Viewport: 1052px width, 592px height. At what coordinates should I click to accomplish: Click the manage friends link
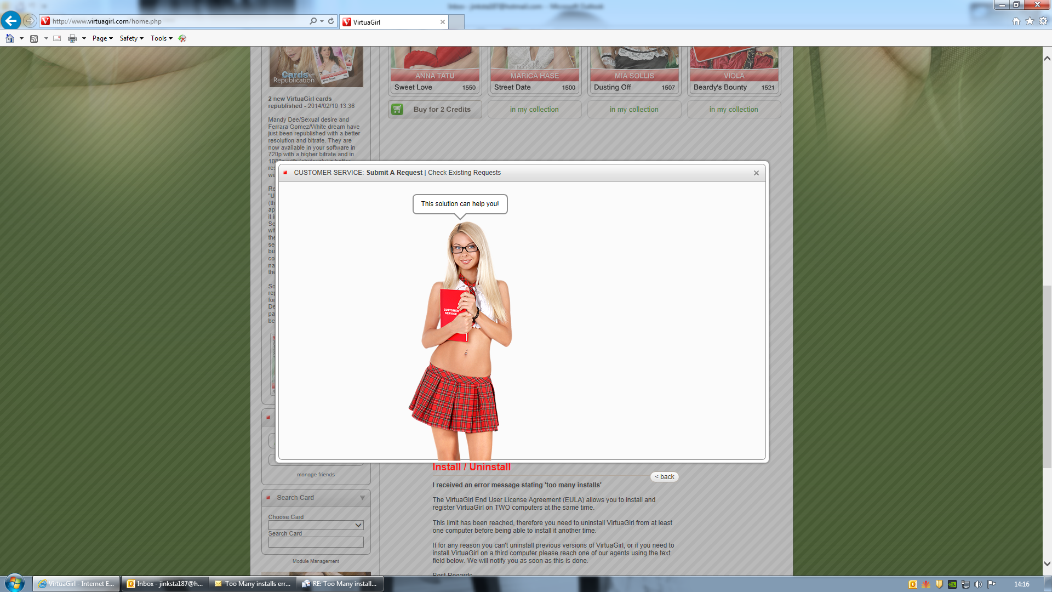pyautogui.click(x=316, y=475)
